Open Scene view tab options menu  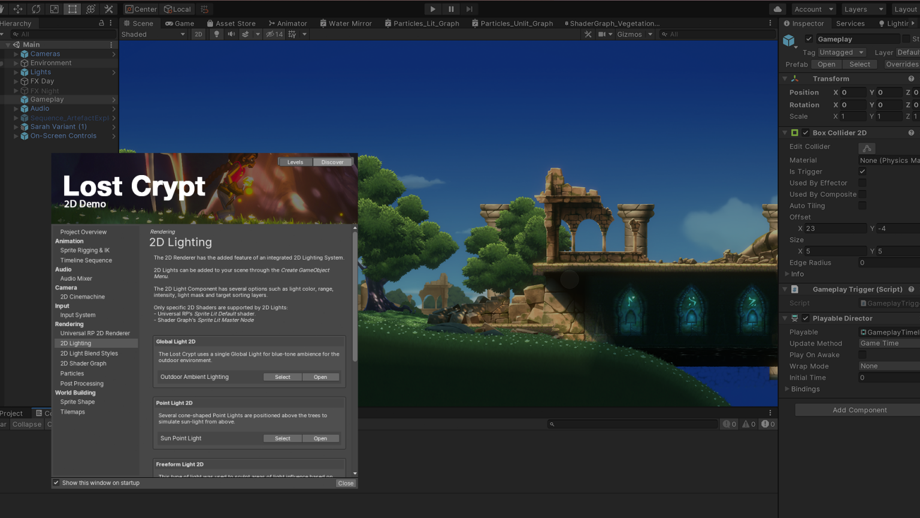(x=770, y=23)
